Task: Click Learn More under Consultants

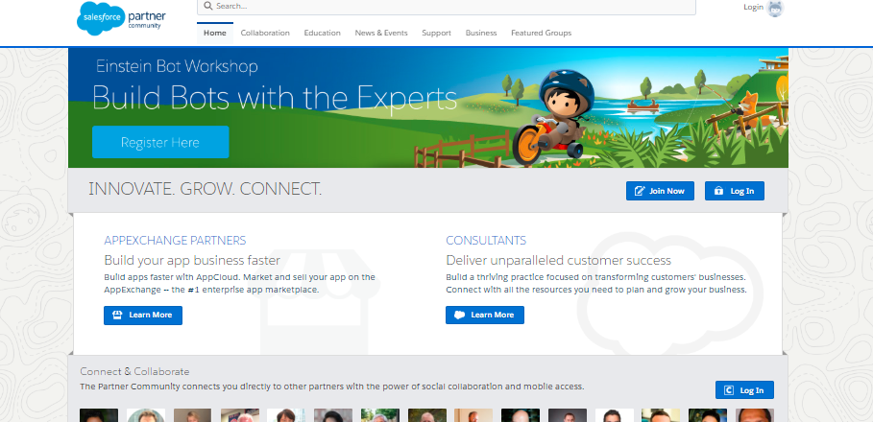Action: pos(485,315)
